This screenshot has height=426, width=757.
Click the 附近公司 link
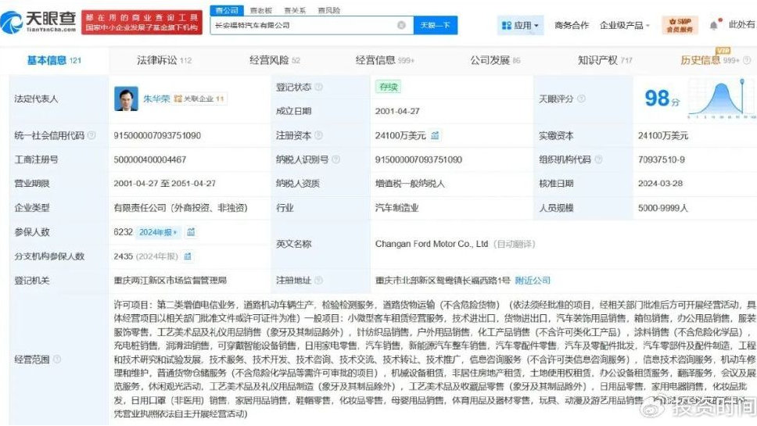coord(533,281)
